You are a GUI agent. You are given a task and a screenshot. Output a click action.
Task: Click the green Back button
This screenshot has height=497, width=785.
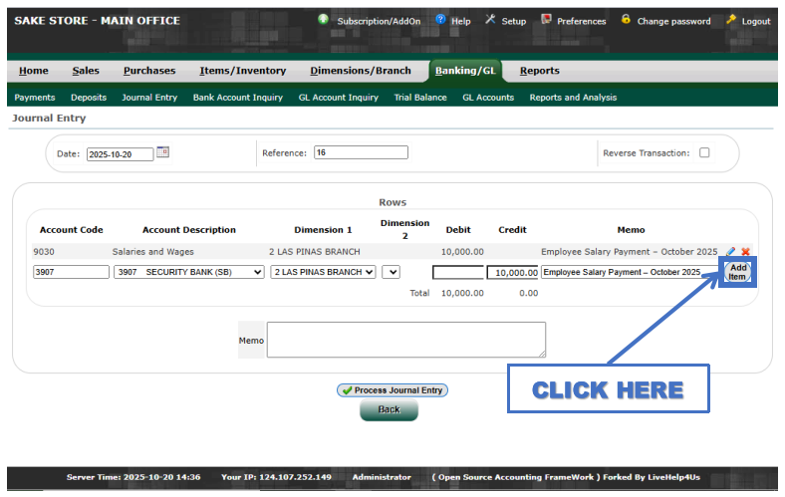pos(389,410)
